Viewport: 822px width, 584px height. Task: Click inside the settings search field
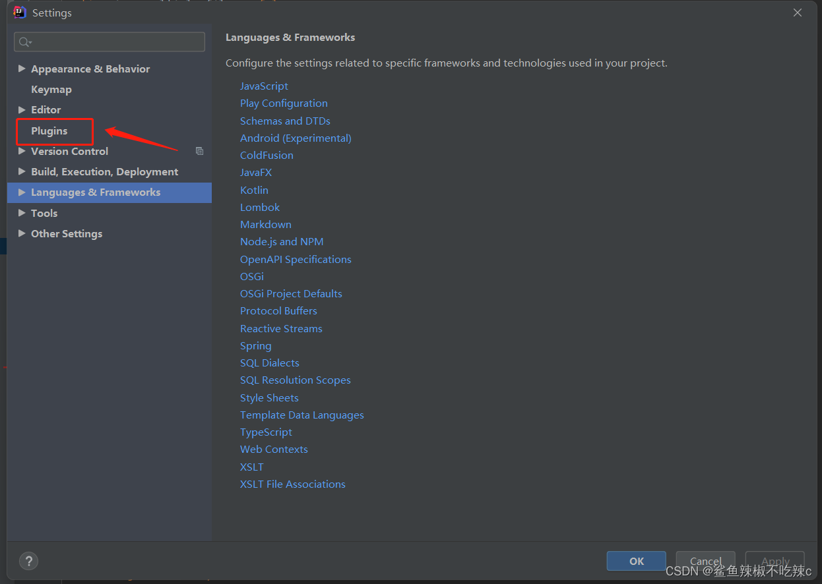(x=109, y=42)
